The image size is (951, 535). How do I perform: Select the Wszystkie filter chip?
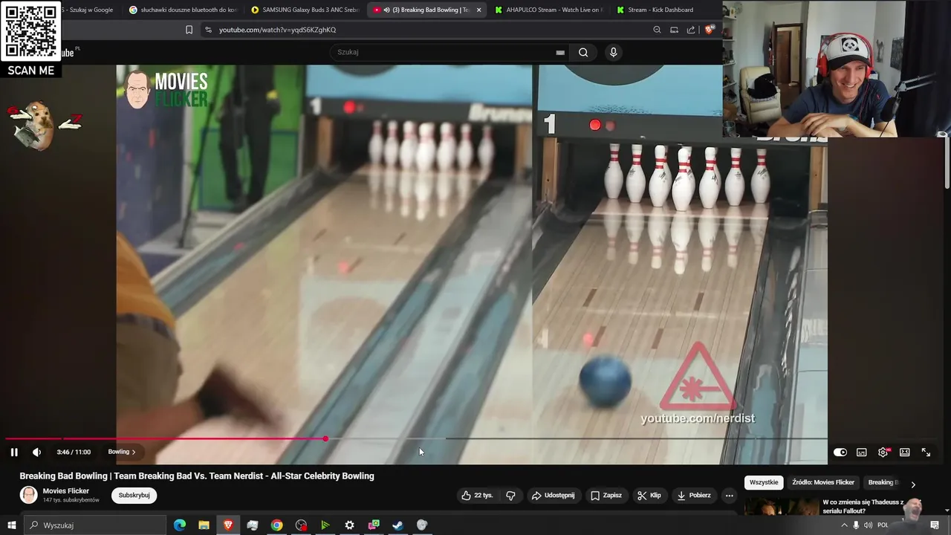[764, 482]
